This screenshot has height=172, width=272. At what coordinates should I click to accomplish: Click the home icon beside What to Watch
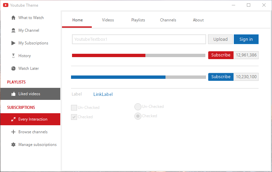(13, 18)
